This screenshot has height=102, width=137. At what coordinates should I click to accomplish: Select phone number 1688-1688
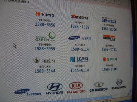coord(80,27)
